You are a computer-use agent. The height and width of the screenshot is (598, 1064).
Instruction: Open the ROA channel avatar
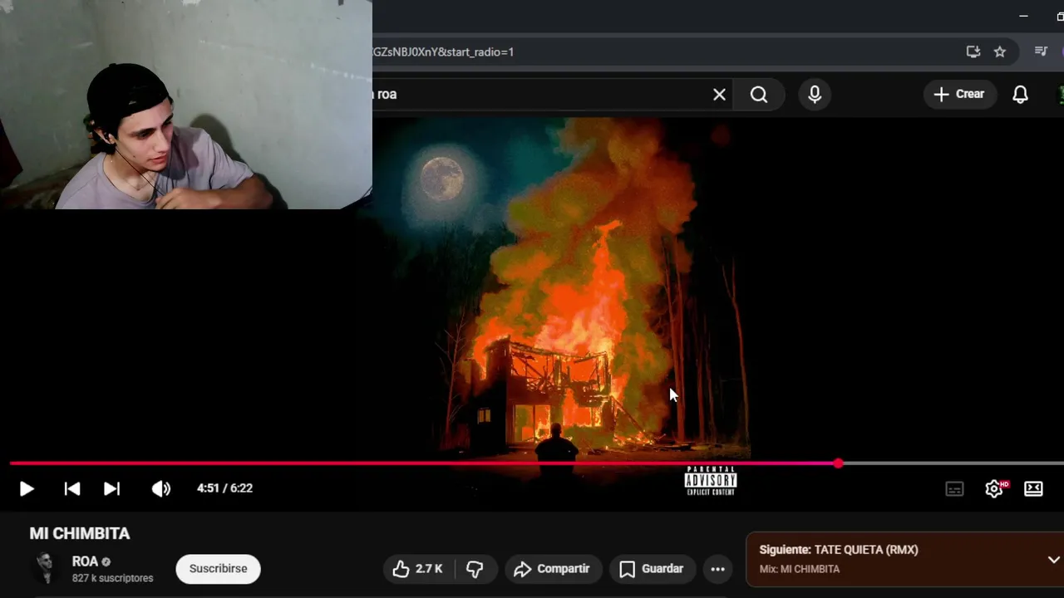click(45, 569)
